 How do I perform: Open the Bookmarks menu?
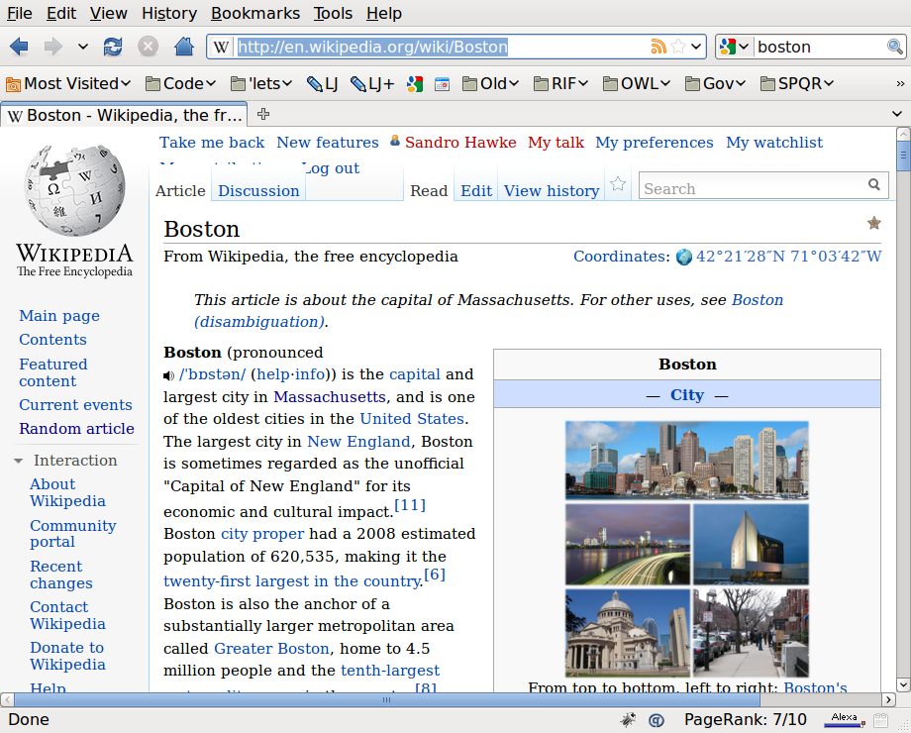coord(254,13)
